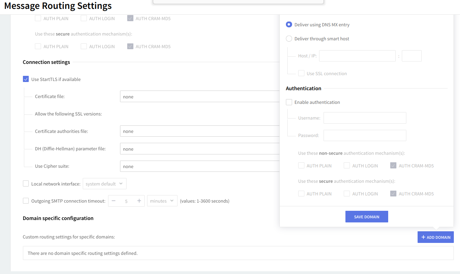Open the Use Cipher suite dropdown
Viewport: 460px width, 274px height.
click(x=200, y=166)
